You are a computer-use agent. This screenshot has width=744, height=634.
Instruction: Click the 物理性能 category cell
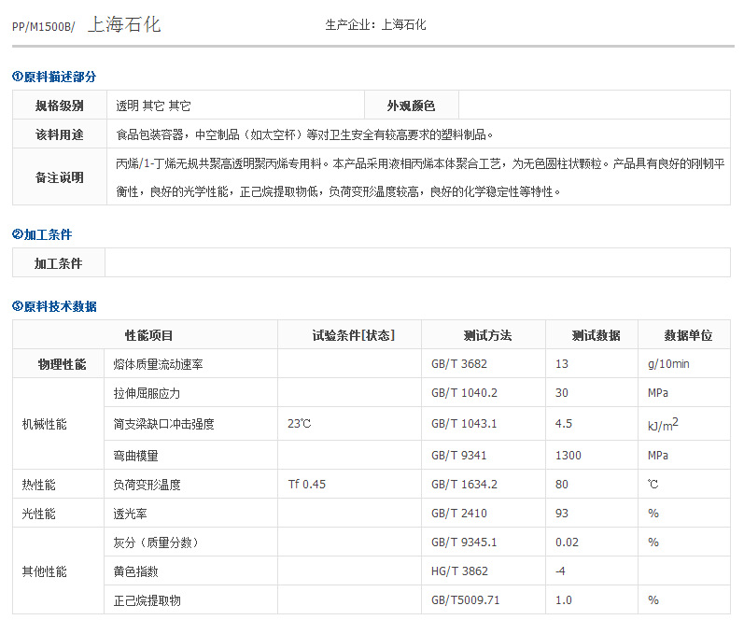(x=59, y=364)
